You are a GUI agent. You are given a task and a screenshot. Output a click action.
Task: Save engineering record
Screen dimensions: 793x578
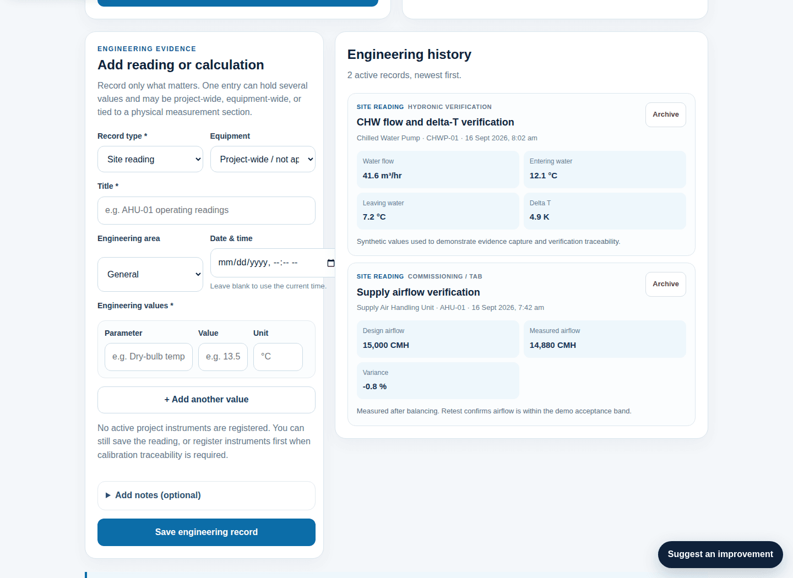tap(207, 532)
